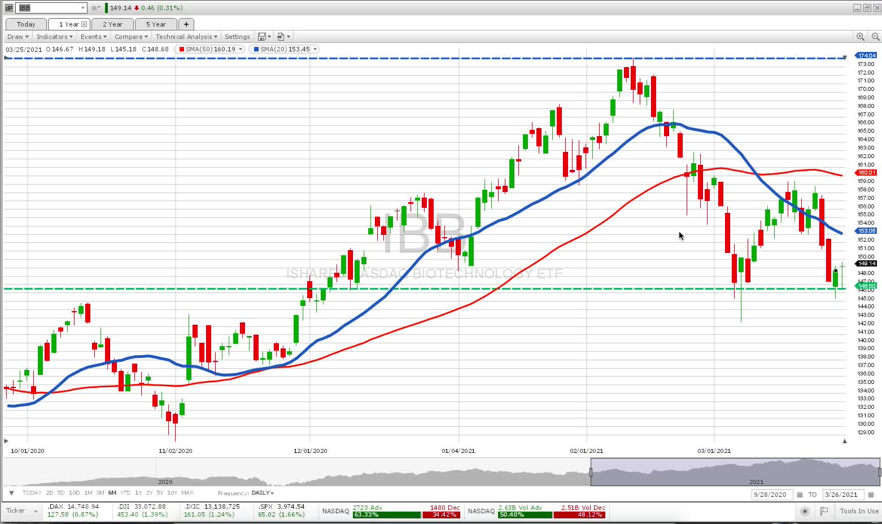Select the 6M time range
This screenshot has height=524, width=882.
112,493
